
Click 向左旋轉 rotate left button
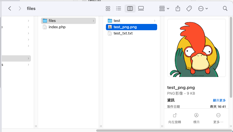pyautogui.click(x=175, y=119)
